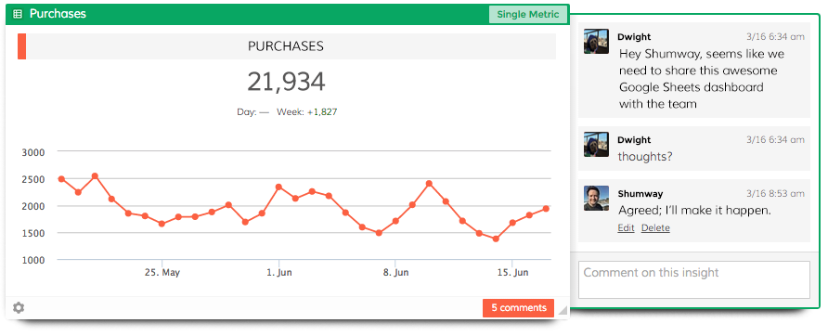Click the 8. Jun axis label
Screen dimensions: 828x336
pos(395,273)
